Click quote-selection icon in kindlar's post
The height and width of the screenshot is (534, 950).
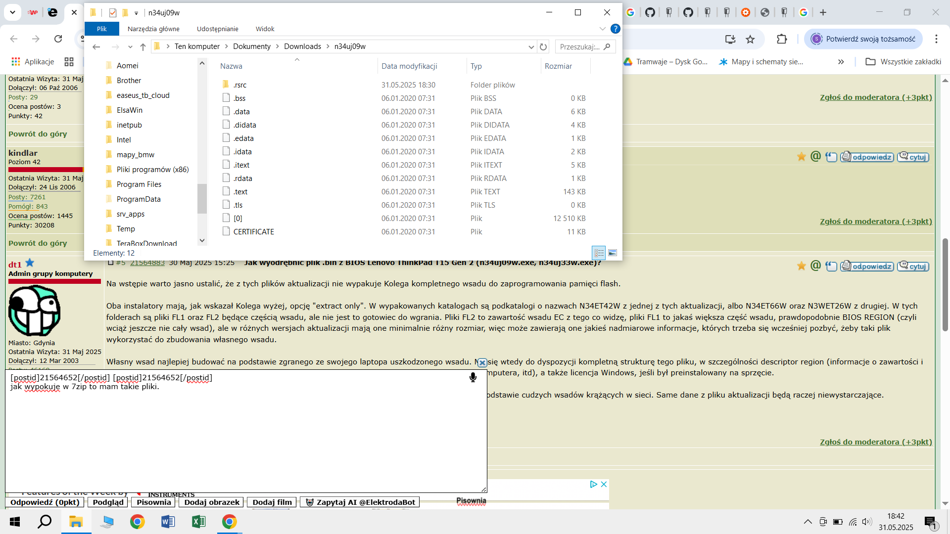click(x=831, y=157)
